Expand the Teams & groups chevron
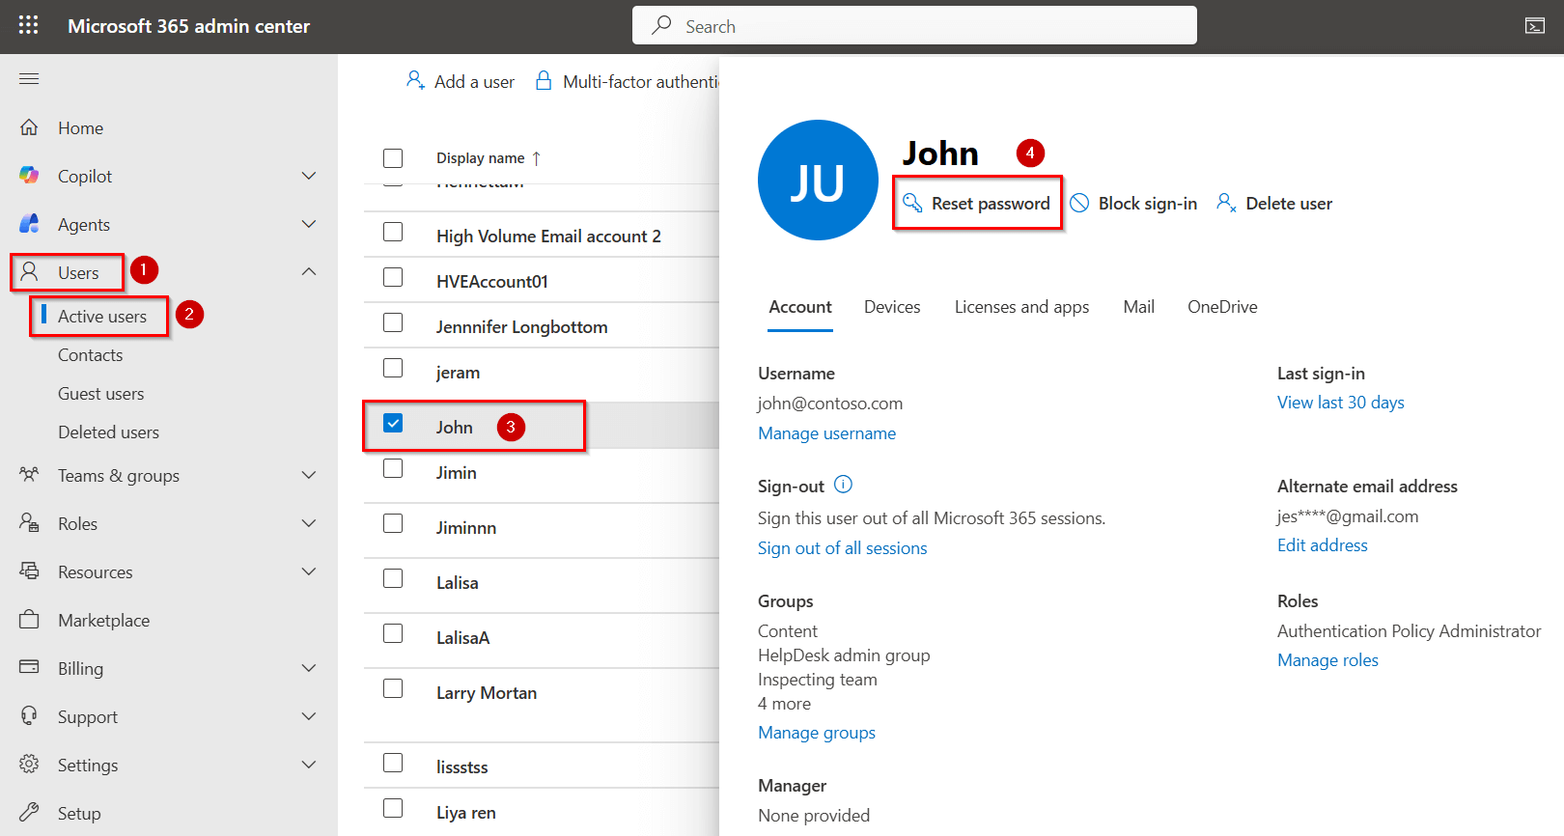The height and width of the screenshot is (836, 1564). (309, 475)
